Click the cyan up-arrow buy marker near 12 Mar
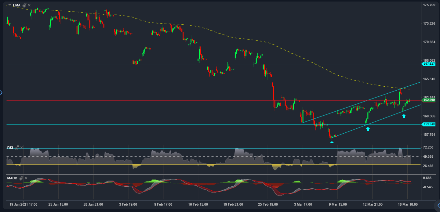Screen dimensions: 440x212 tap(368, 129)
